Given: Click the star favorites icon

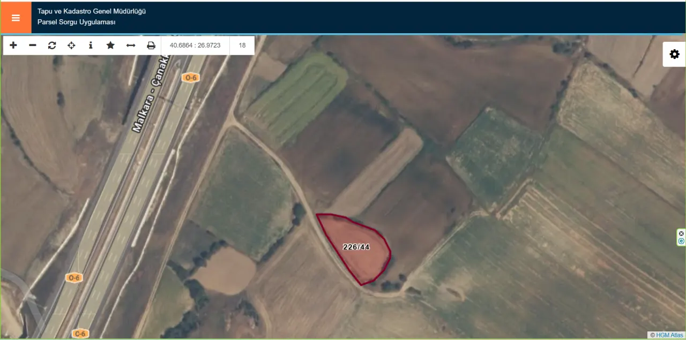Looking at the screenshot, I should tap(110, 46).
